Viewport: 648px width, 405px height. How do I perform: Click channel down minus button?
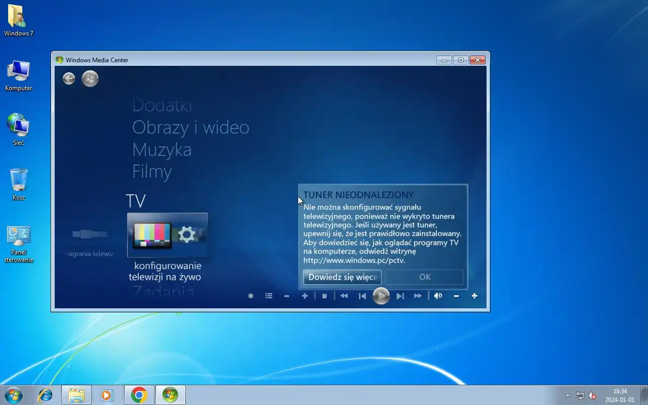point(287,296)
